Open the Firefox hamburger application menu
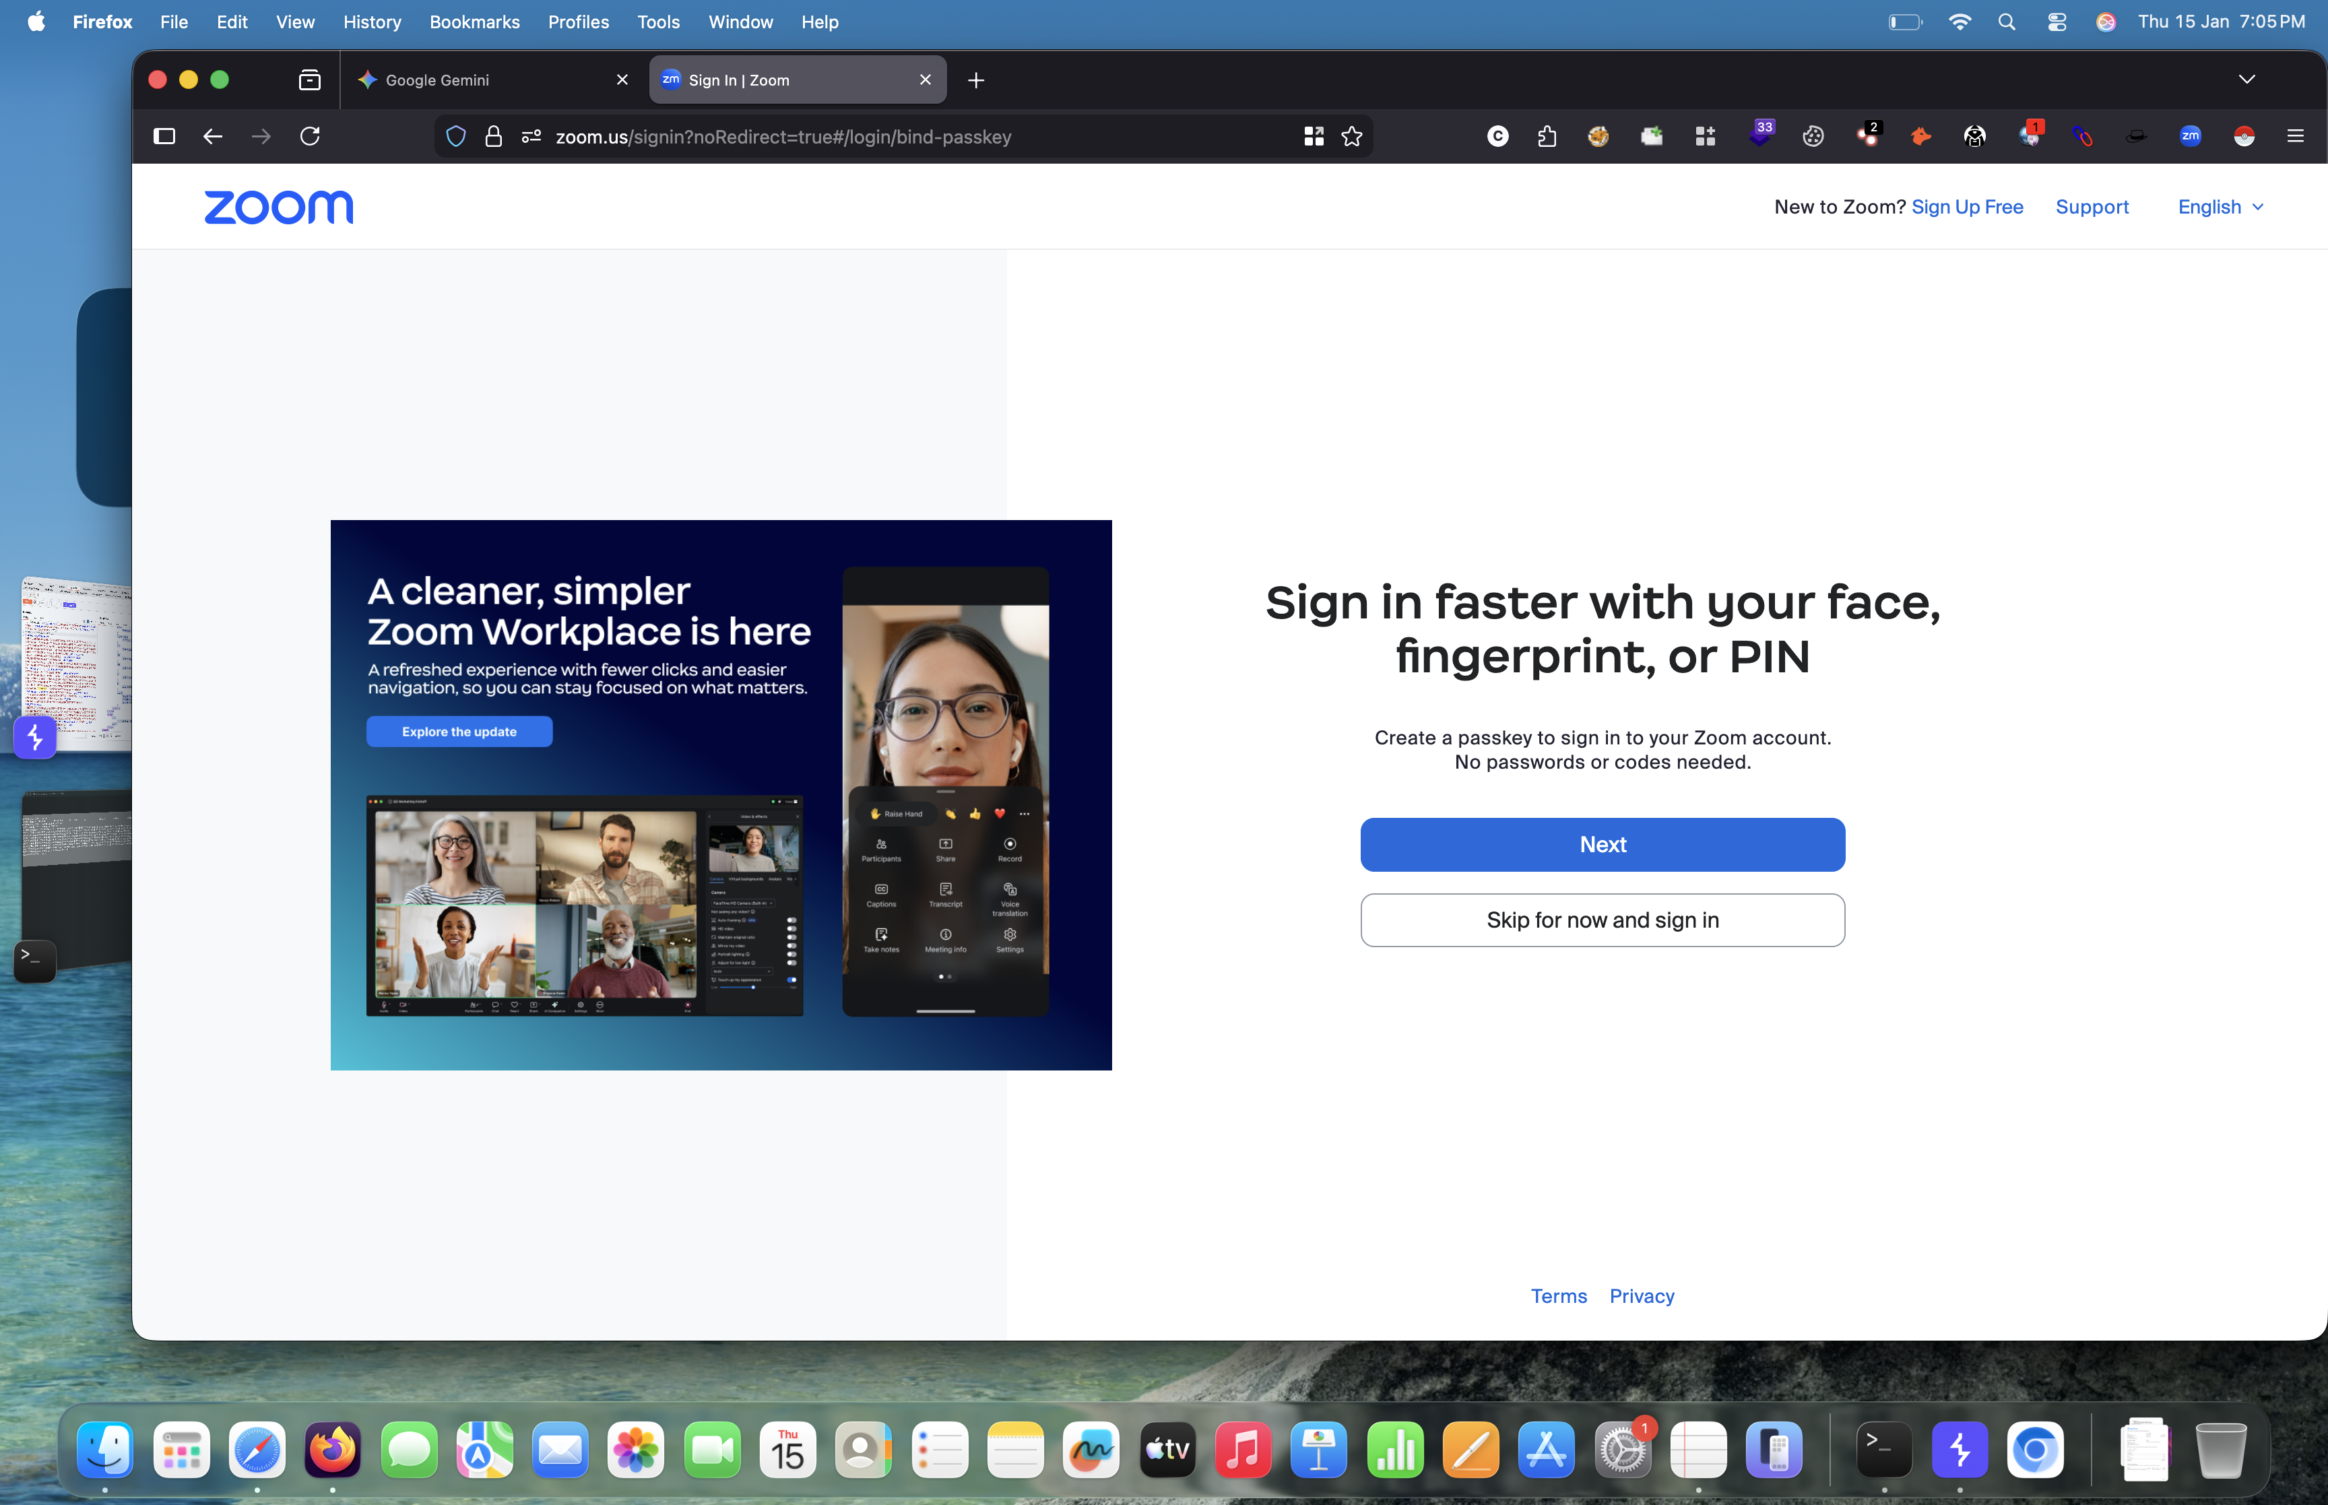2328x1505 pixels. [2295, 137]
